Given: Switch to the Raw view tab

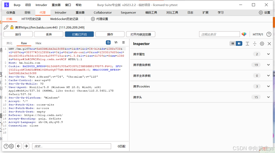Looking at the screenshot, I should 24,43.
